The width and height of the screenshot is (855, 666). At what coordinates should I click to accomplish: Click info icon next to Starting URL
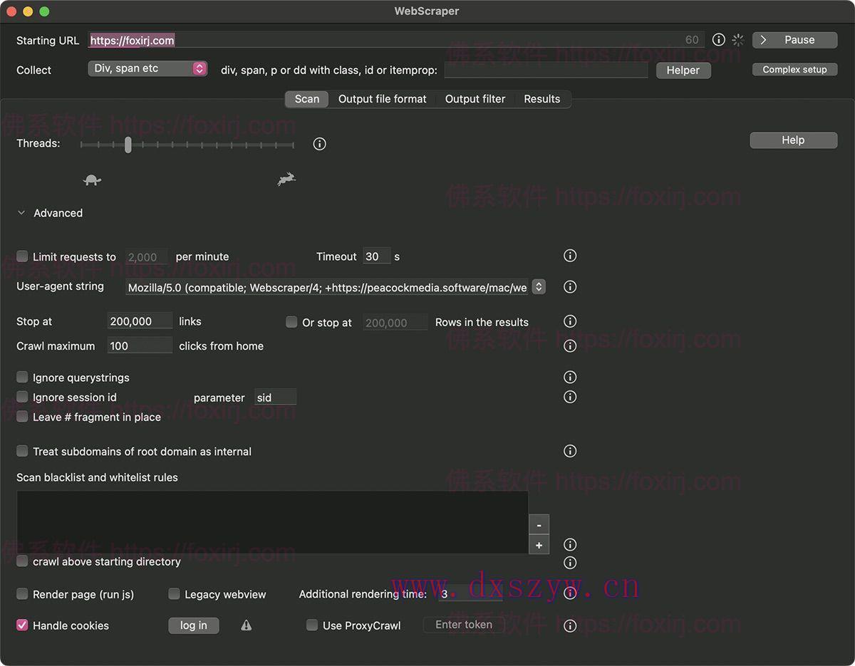(x=719, y=40)
